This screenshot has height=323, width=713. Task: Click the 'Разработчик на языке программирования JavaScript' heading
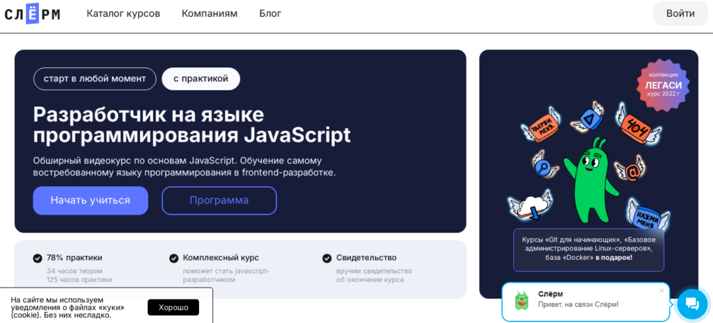192,125
